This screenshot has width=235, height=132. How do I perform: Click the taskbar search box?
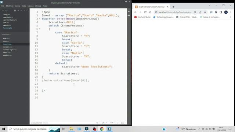tap(34, 129)
